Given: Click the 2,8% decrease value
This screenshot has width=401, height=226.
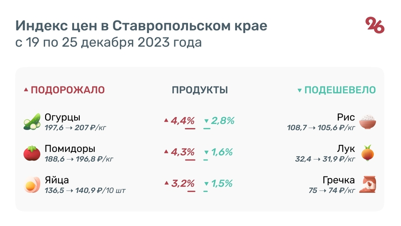Looking at the screenshot, I should tap(223, 120).
